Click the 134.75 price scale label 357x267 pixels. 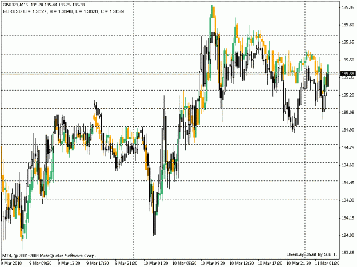coord(348,147)
